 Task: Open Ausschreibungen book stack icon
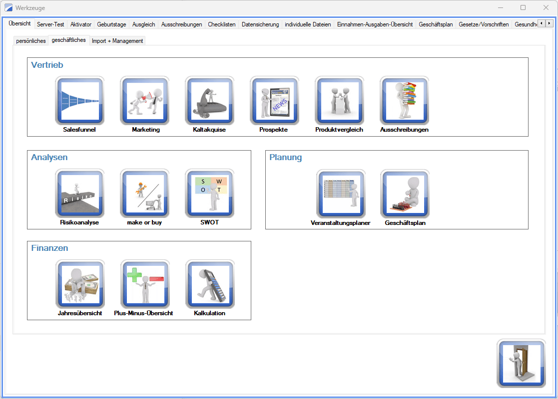pyautogui.click(x=404, y=101)
